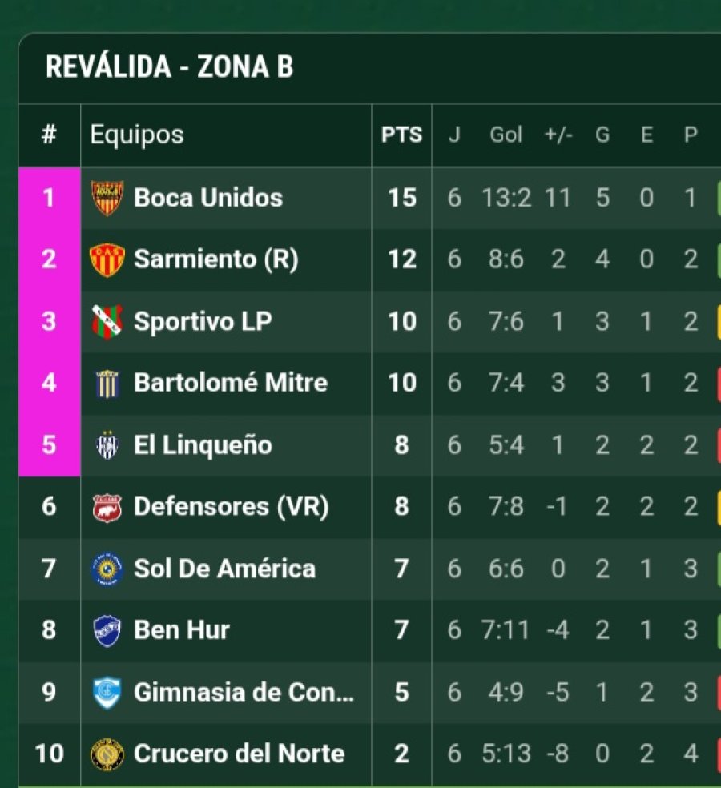The height and width of the screenshot is (788, 721).
Task: Click the Bartolomé Mitre team crest
Action: pos(107,383)
